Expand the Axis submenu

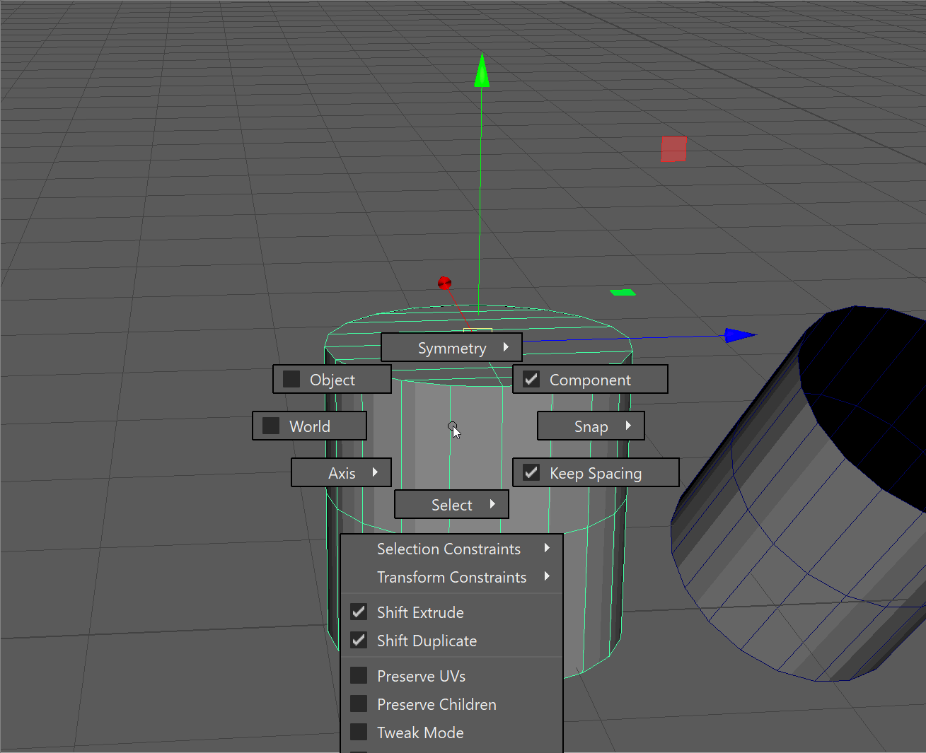click(x=342, y=473)
